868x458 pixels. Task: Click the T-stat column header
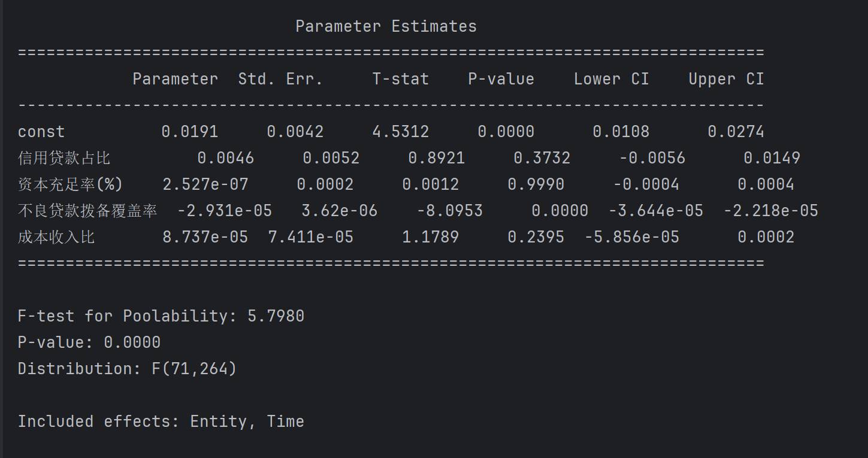coord(400,79)
